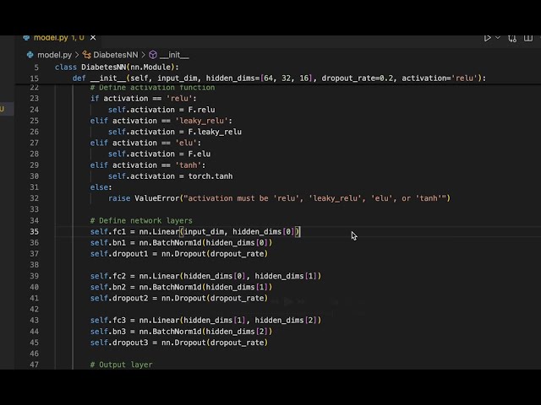Click the line "elif activation == 'leaky_relu':"
Image resolution: width=541 pixels, height=405 pixels.
161,121
